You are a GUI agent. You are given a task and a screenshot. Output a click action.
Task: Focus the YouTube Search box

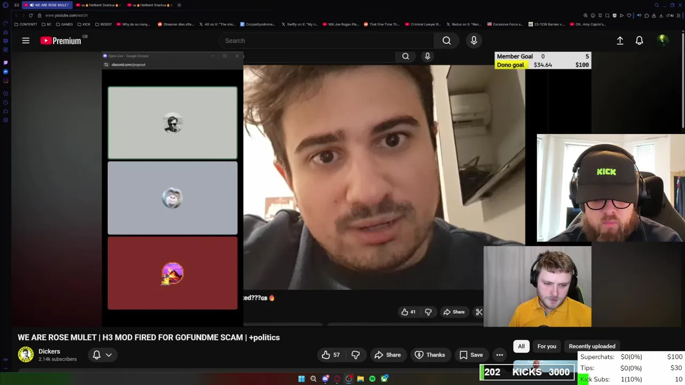point(326,41)
